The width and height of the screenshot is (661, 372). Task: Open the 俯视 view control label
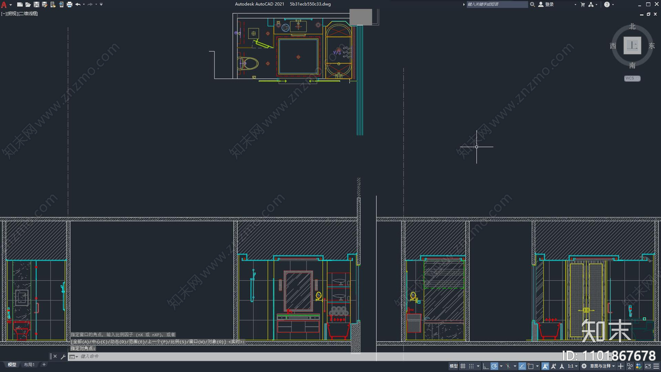click(x=12, y=14)
